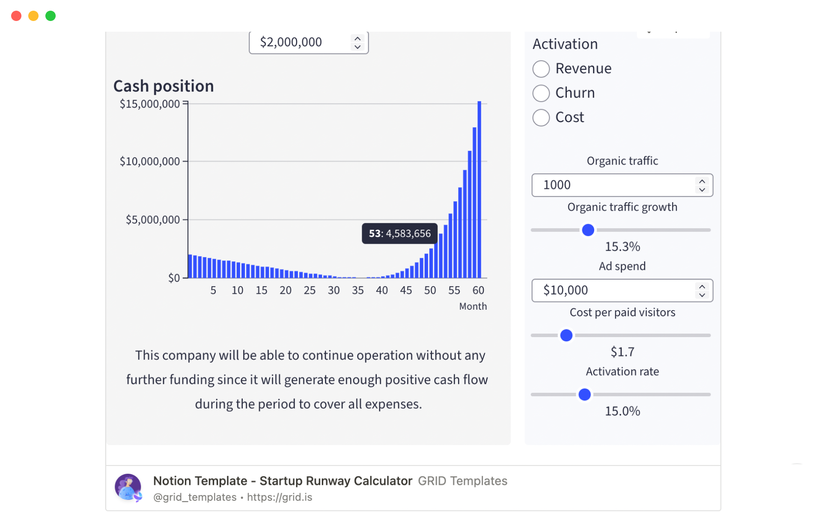Click the Ad spend input field
This screenshot has height=514, width=822.
coord(612,290)
